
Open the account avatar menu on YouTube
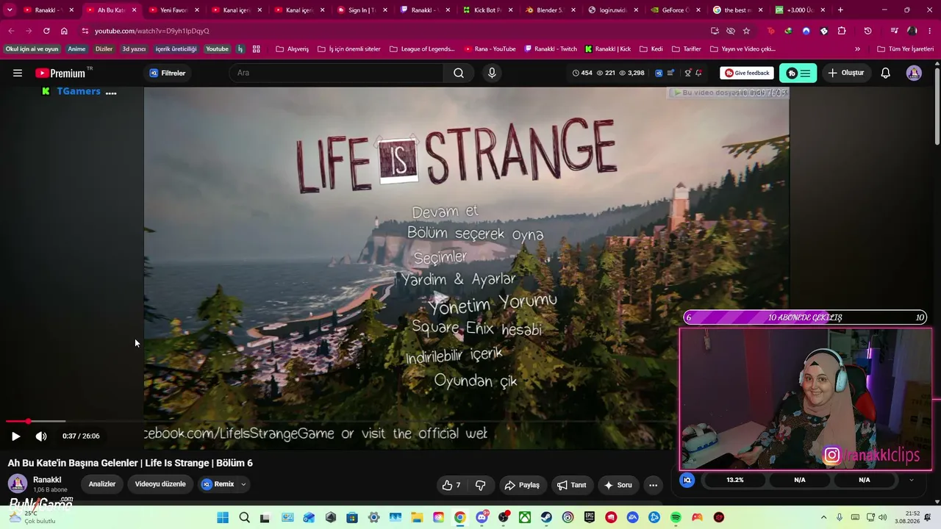pyautogui.click(x=914, y=73)
